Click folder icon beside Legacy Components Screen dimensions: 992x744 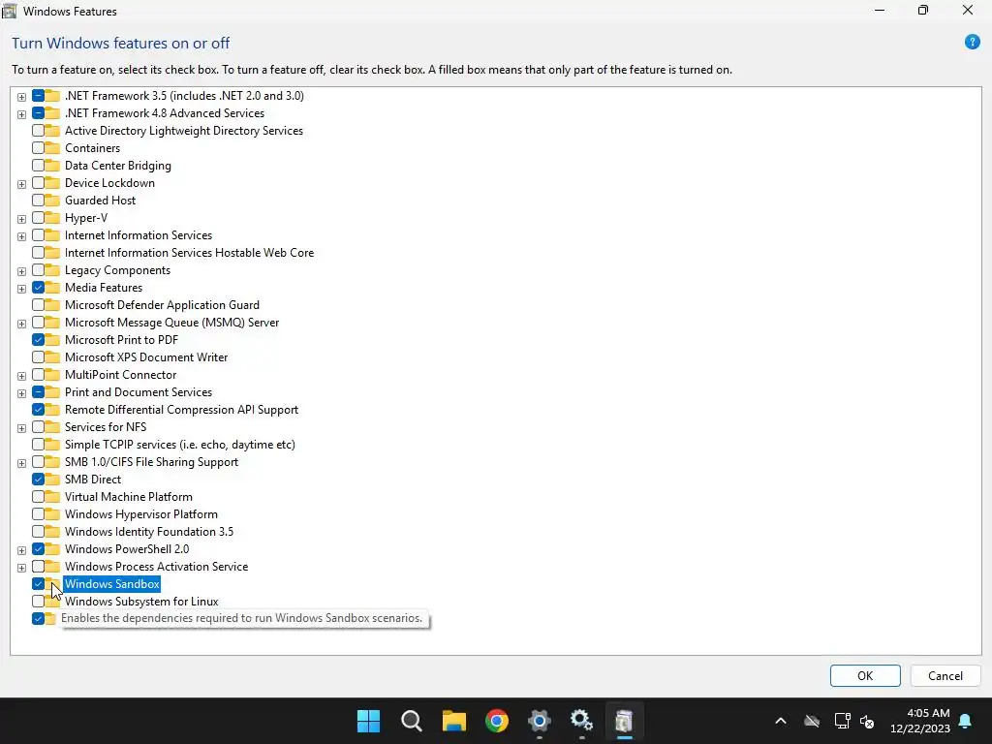pos(52,270)
